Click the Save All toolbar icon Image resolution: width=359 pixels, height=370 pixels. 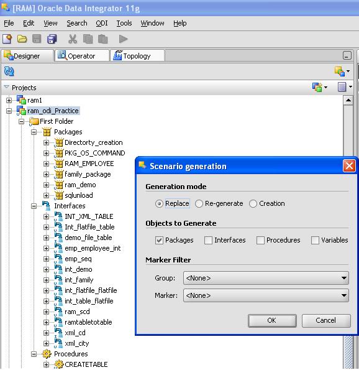click(x=52, y=39)
